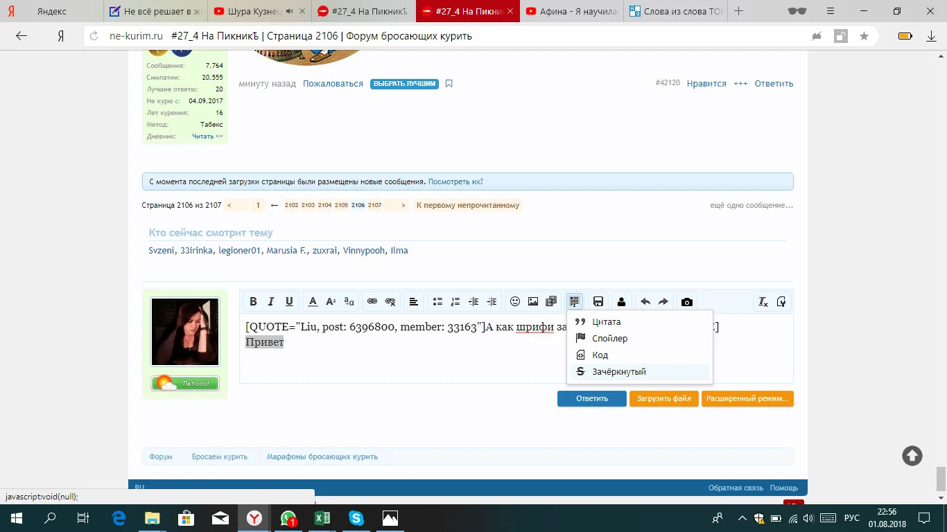Apply bold formatting in the editor
Image resolution: width=947 pixels, height=532 pixels.
[253, 301]
